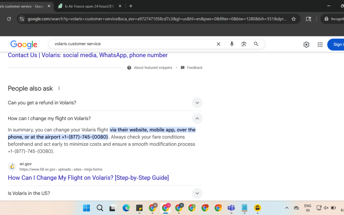The height and width of the screenshot is (215, 344).
Task: Click the blue Sign in button
Action: (336, 45)
